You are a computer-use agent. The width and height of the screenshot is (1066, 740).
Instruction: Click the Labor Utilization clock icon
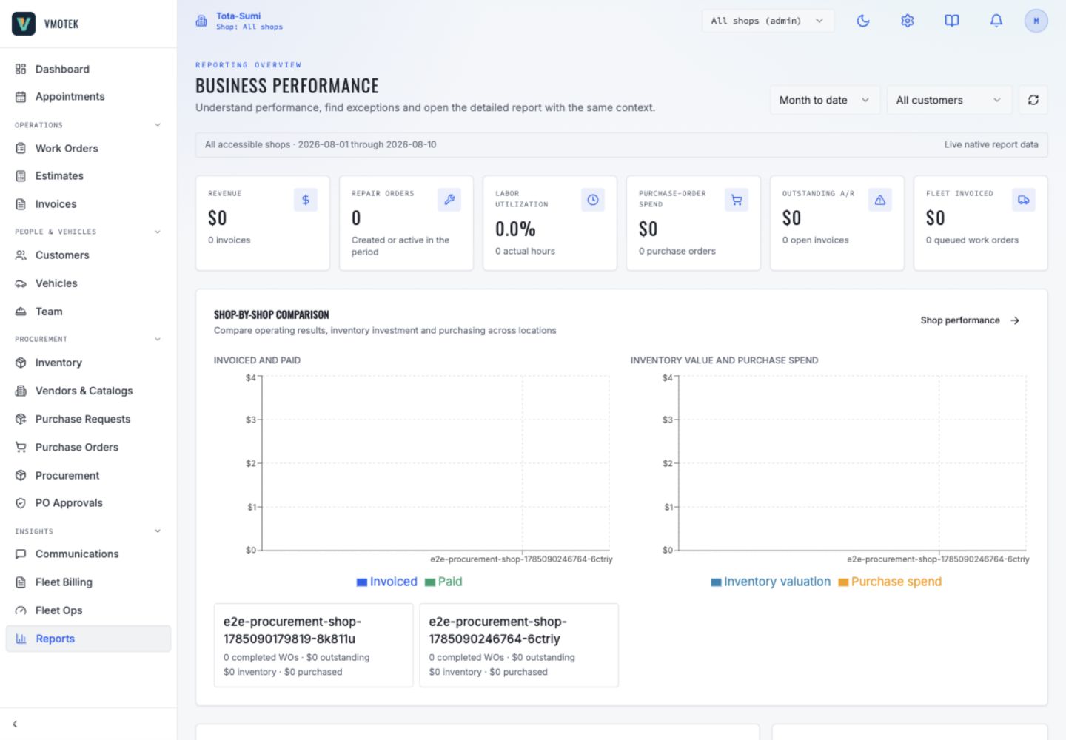tap(593, 200)
